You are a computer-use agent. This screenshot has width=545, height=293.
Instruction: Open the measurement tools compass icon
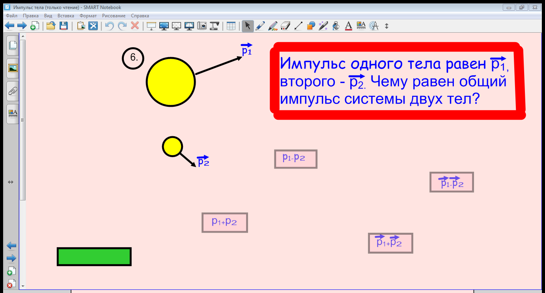374,26
